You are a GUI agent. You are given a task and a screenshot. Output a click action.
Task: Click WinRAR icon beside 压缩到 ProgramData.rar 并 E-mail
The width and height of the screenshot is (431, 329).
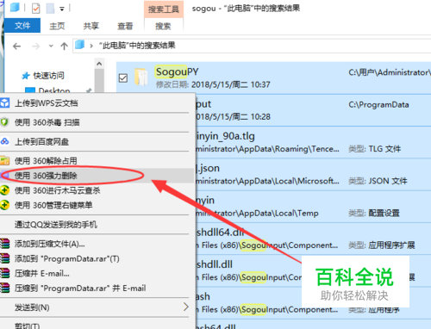pos(4,288)
